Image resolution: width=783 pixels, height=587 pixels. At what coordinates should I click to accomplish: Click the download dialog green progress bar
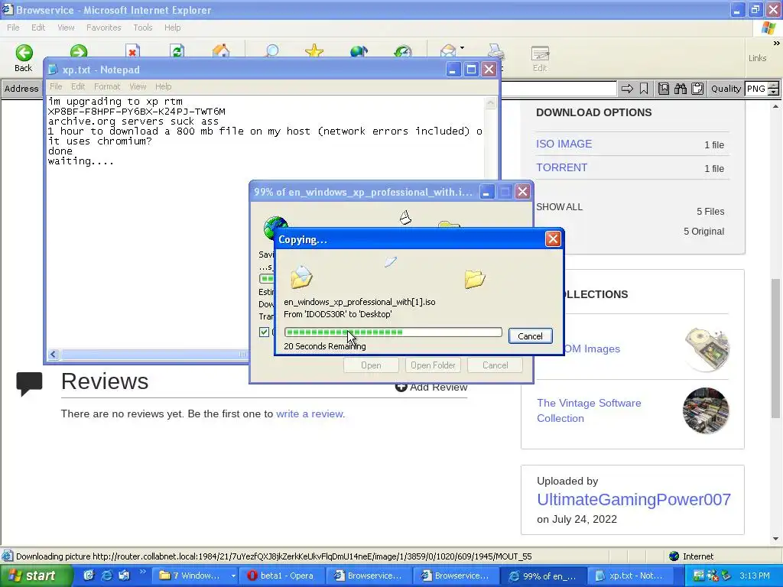click(266, 278)
